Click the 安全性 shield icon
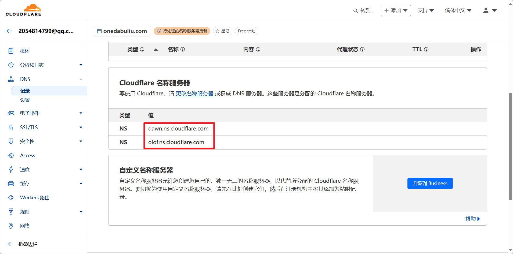Viewport: 513px width, 254px height. point(11,141)
